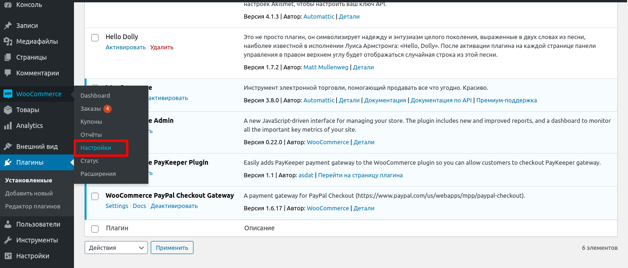The height and width of the screenshot is (268, 628).
Task: Select Настройки in WooCommerce flyout menu
Action: click(96, 148)
